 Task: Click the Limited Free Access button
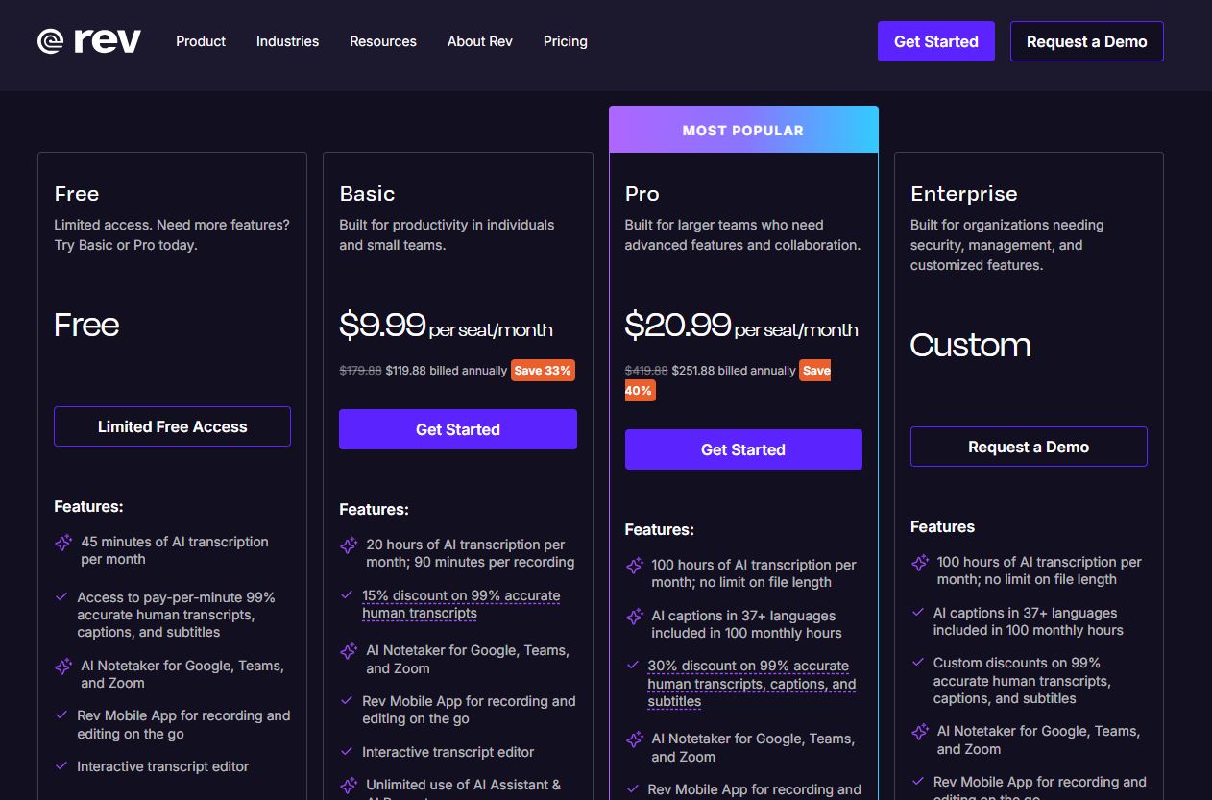click(x=172, y=425)
